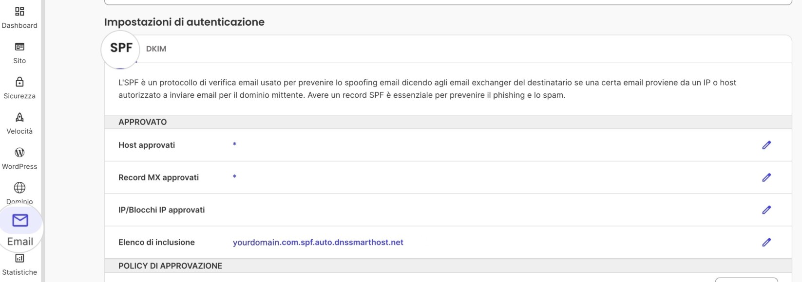Open the Dominio globe icon
The image size is (802, 282).
[x=19, y=188]
